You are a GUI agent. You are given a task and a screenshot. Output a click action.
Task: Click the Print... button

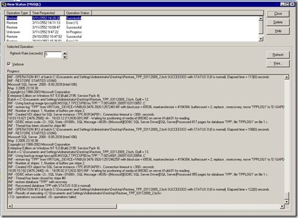(278, 64)
